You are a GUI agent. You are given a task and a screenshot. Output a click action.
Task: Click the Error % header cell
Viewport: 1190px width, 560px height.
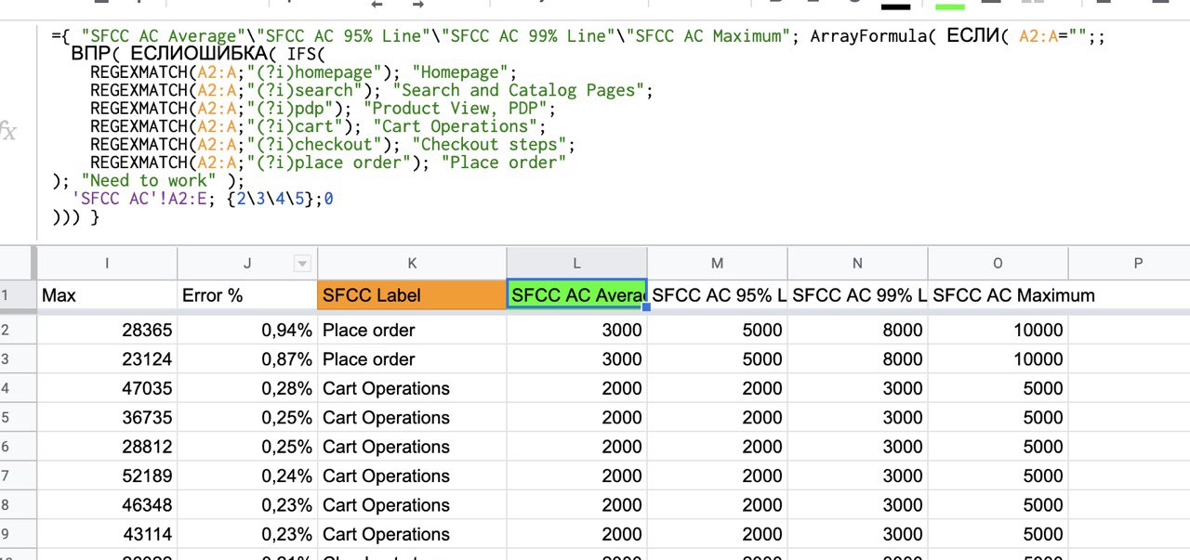(246, 295)
